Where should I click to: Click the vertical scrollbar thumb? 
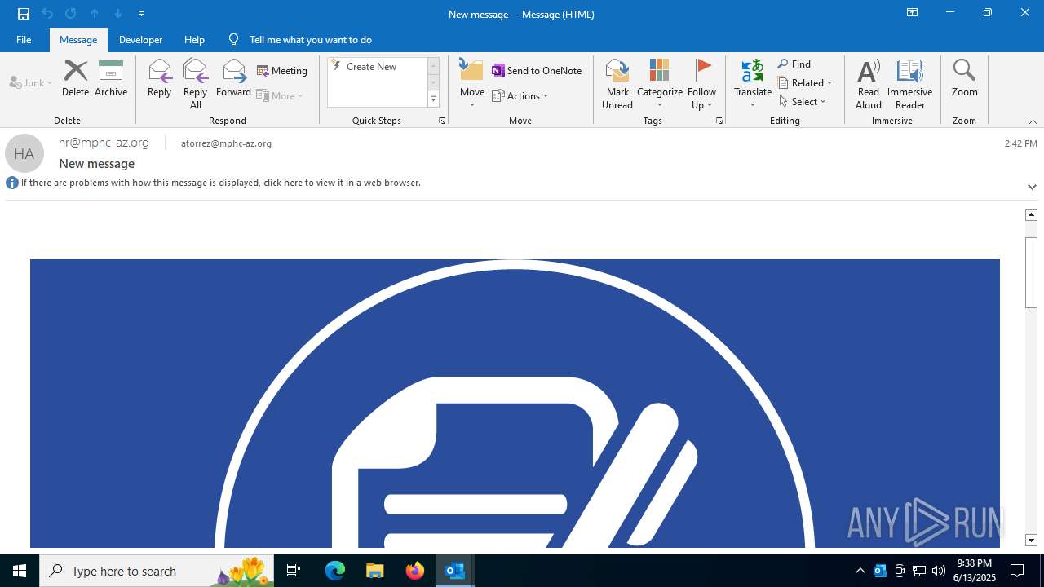pos(1031,273)
